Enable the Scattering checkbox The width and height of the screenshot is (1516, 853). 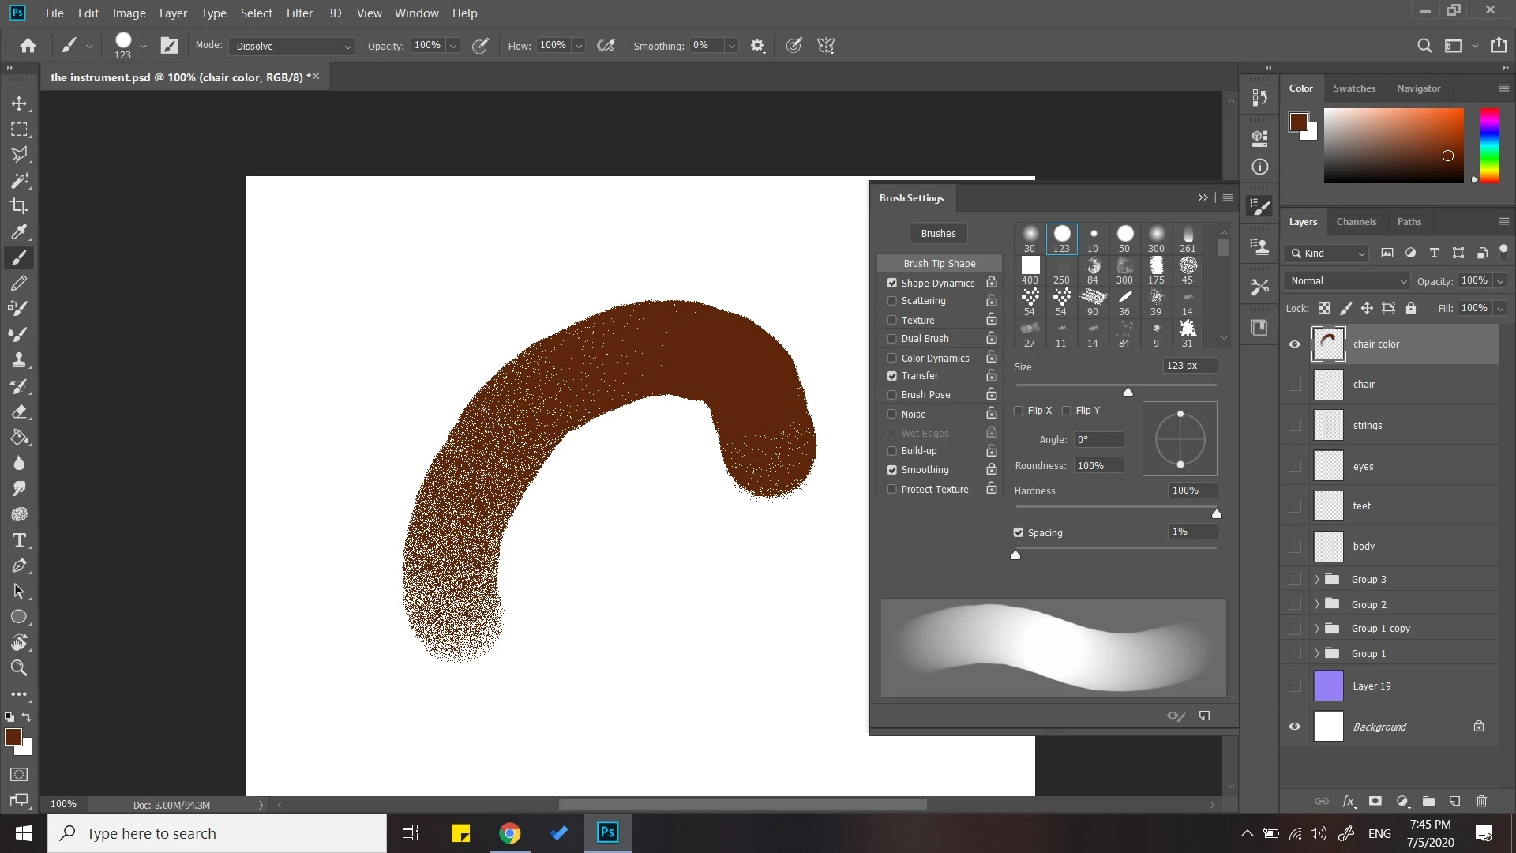[x=892, y=301]
